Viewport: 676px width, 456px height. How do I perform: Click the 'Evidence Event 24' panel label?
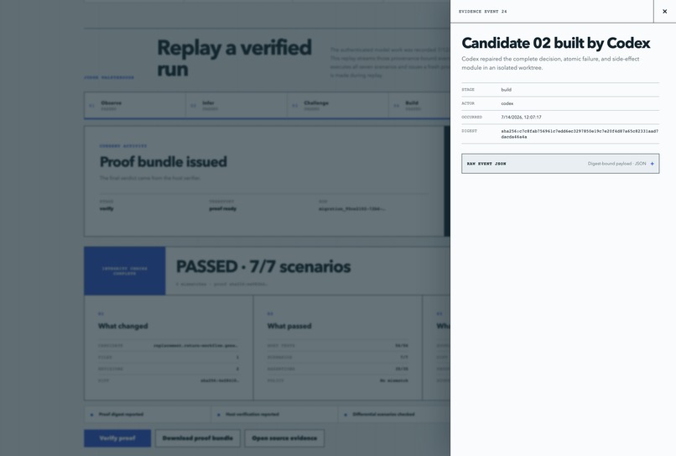[x=482, y=11]
